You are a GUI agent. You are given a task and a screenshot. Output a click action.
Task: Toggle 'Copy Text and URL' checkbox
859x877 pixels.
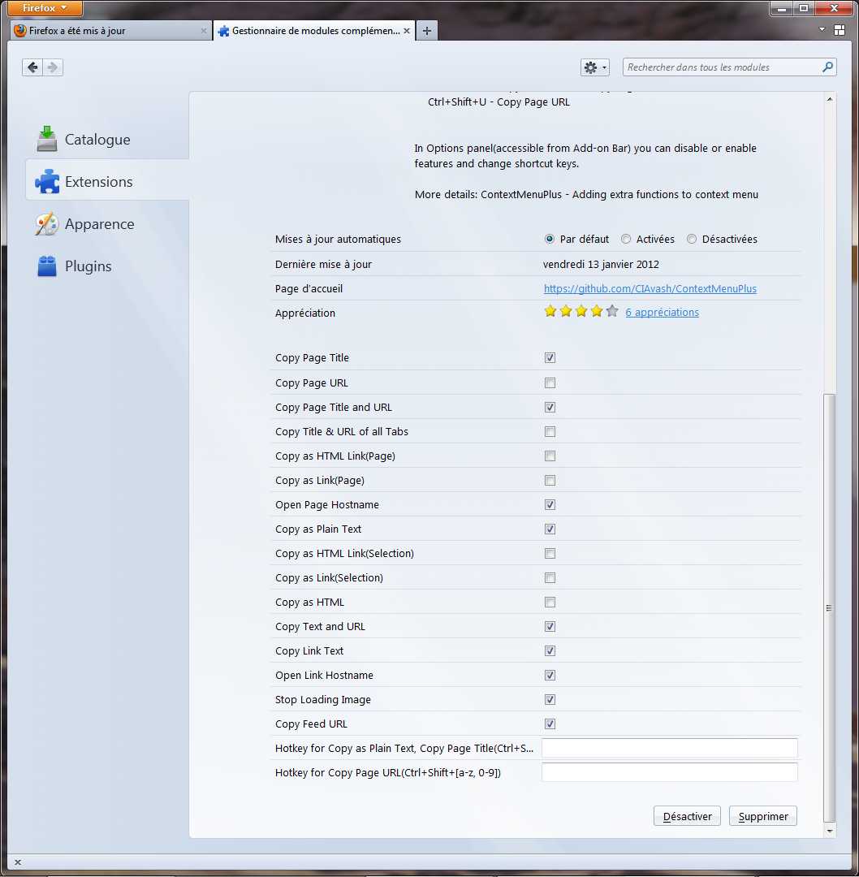[x=550, y=626]
